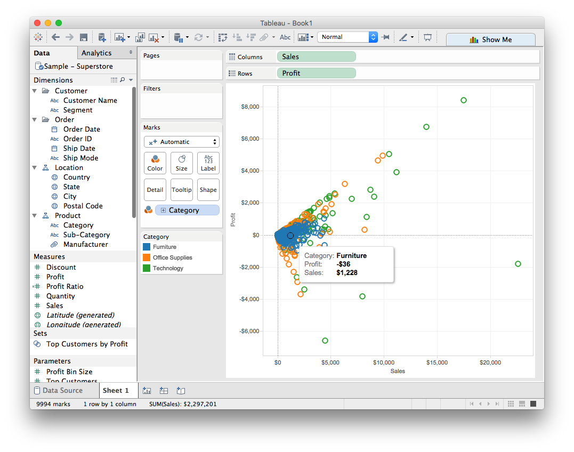Click the paperclip group members icon
574x452 pixels.
[x=264, y=37]
